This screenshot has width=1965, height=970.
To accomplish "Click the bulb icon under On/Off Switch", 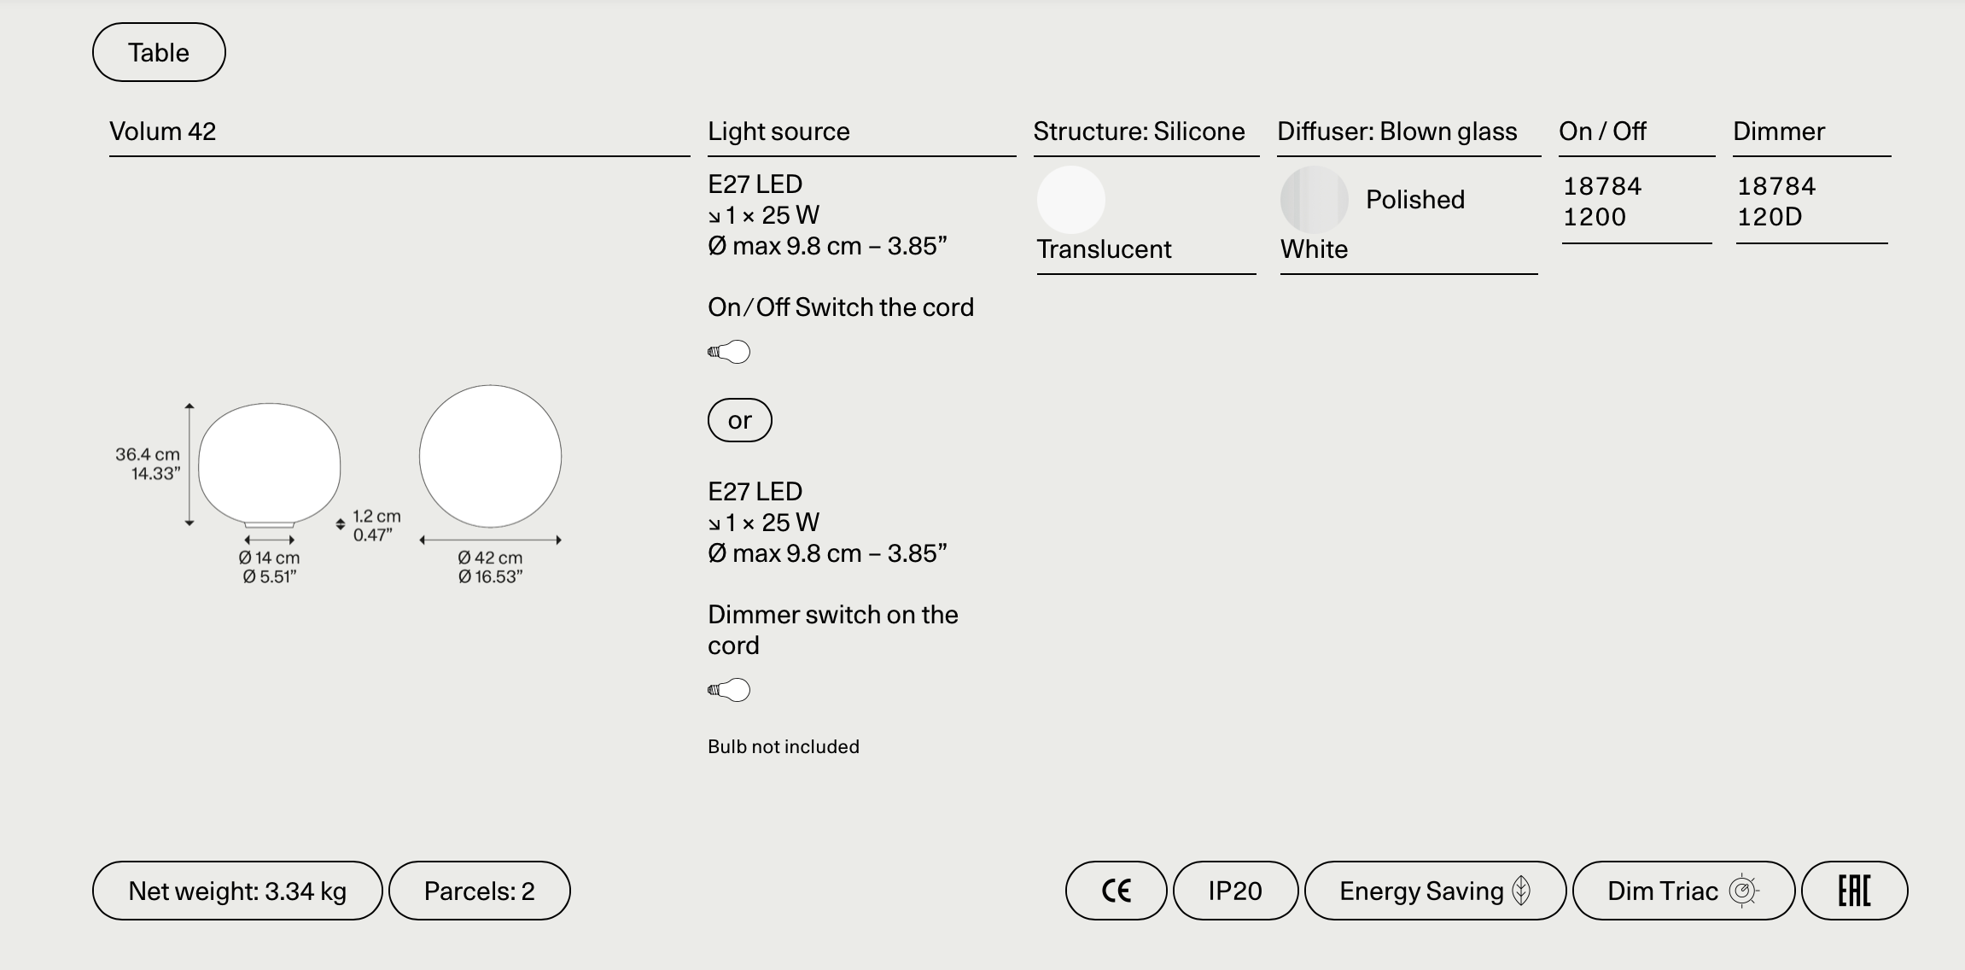I will (x=729, y=352).
